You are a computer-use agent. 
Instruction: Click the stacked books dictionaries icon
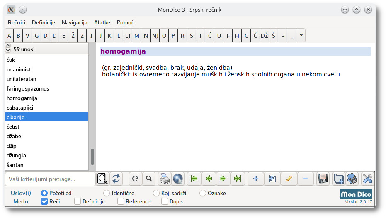352,179
